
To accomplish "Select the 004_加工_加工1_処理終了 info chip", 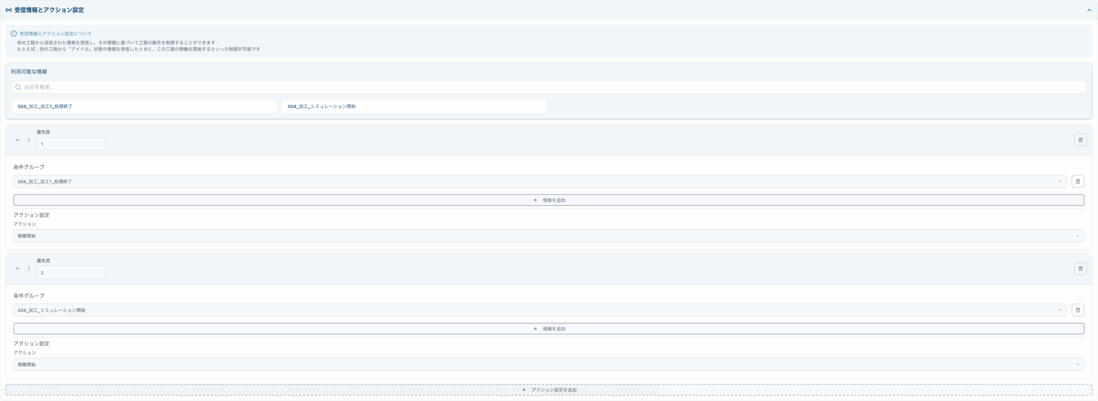I will coord(144,106).
